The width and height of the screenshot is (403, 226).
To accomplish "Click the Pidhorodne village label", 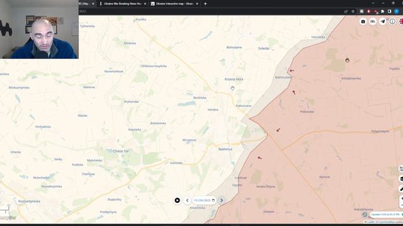I will (244, 106).
